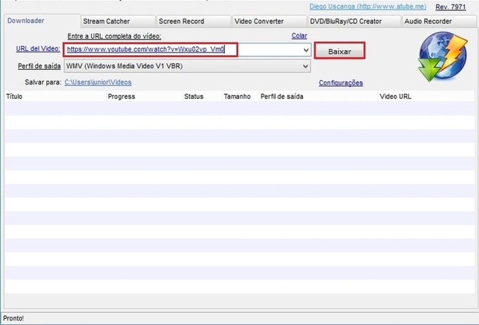Open the DVD/BluRay/CD Creator tab
This screenshot has width=479, height=325.
(354, 21)
